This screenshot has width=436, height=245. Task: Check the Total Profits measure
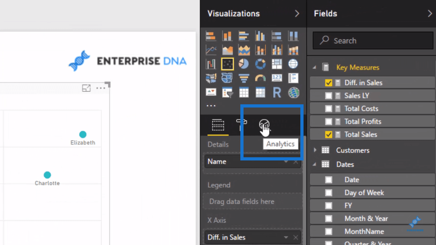[x=328, y=122]
